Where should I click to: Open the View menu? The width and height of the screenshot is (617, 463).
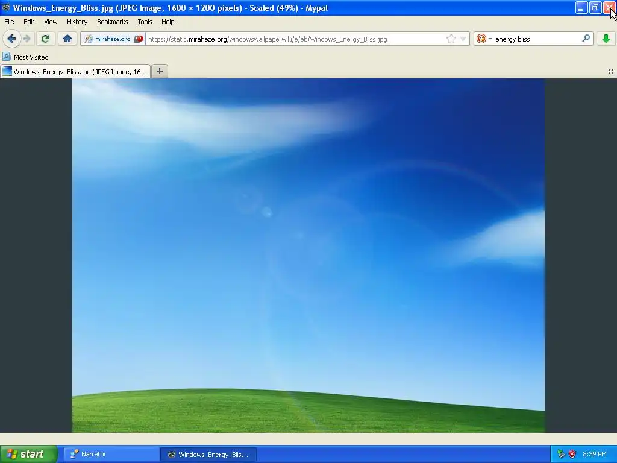tap(51, 22)
